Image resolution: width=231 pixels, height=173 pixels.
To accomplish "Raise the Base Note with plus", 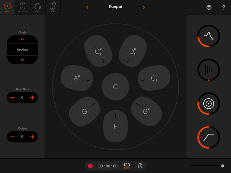I will (32, 98).
